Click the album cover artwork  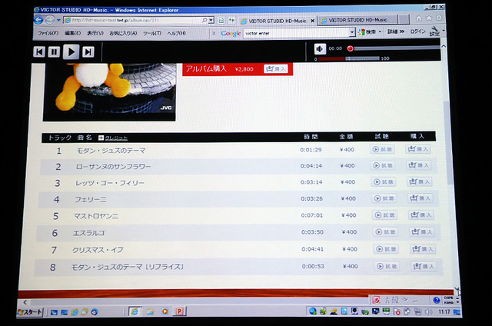109,92
